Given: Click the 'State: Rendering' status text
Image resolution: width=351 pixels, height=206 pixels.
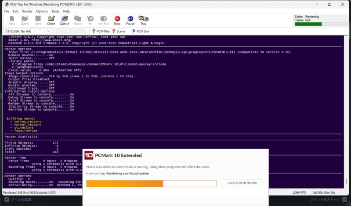Looking at the screenshot, I should 307,17.
